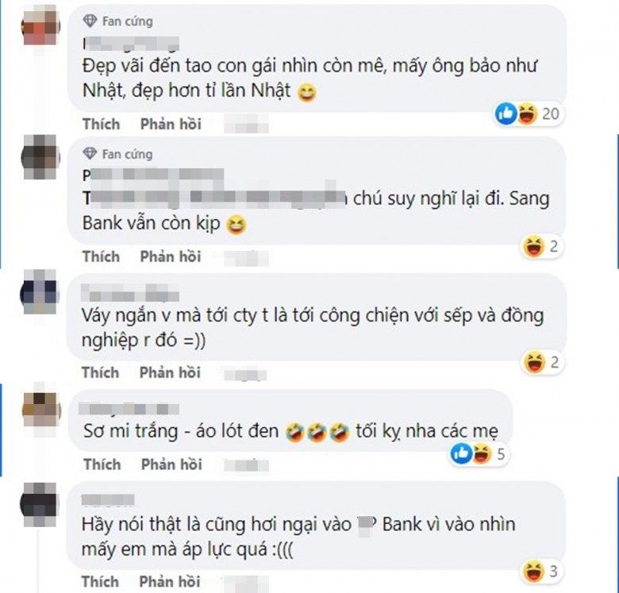The height and width of the screenshot is (593, 619).
Task: Like the Sơ mi trắng comment with Thích
Action: point(102,464)
